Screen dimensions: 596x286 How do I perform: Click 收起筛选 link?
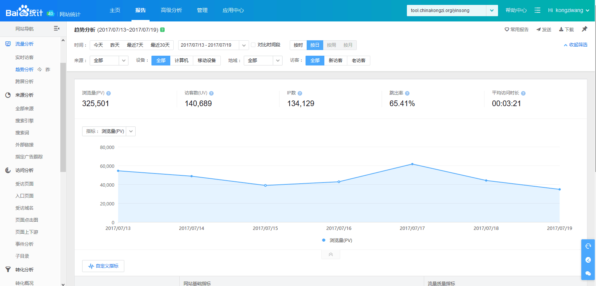575,45
